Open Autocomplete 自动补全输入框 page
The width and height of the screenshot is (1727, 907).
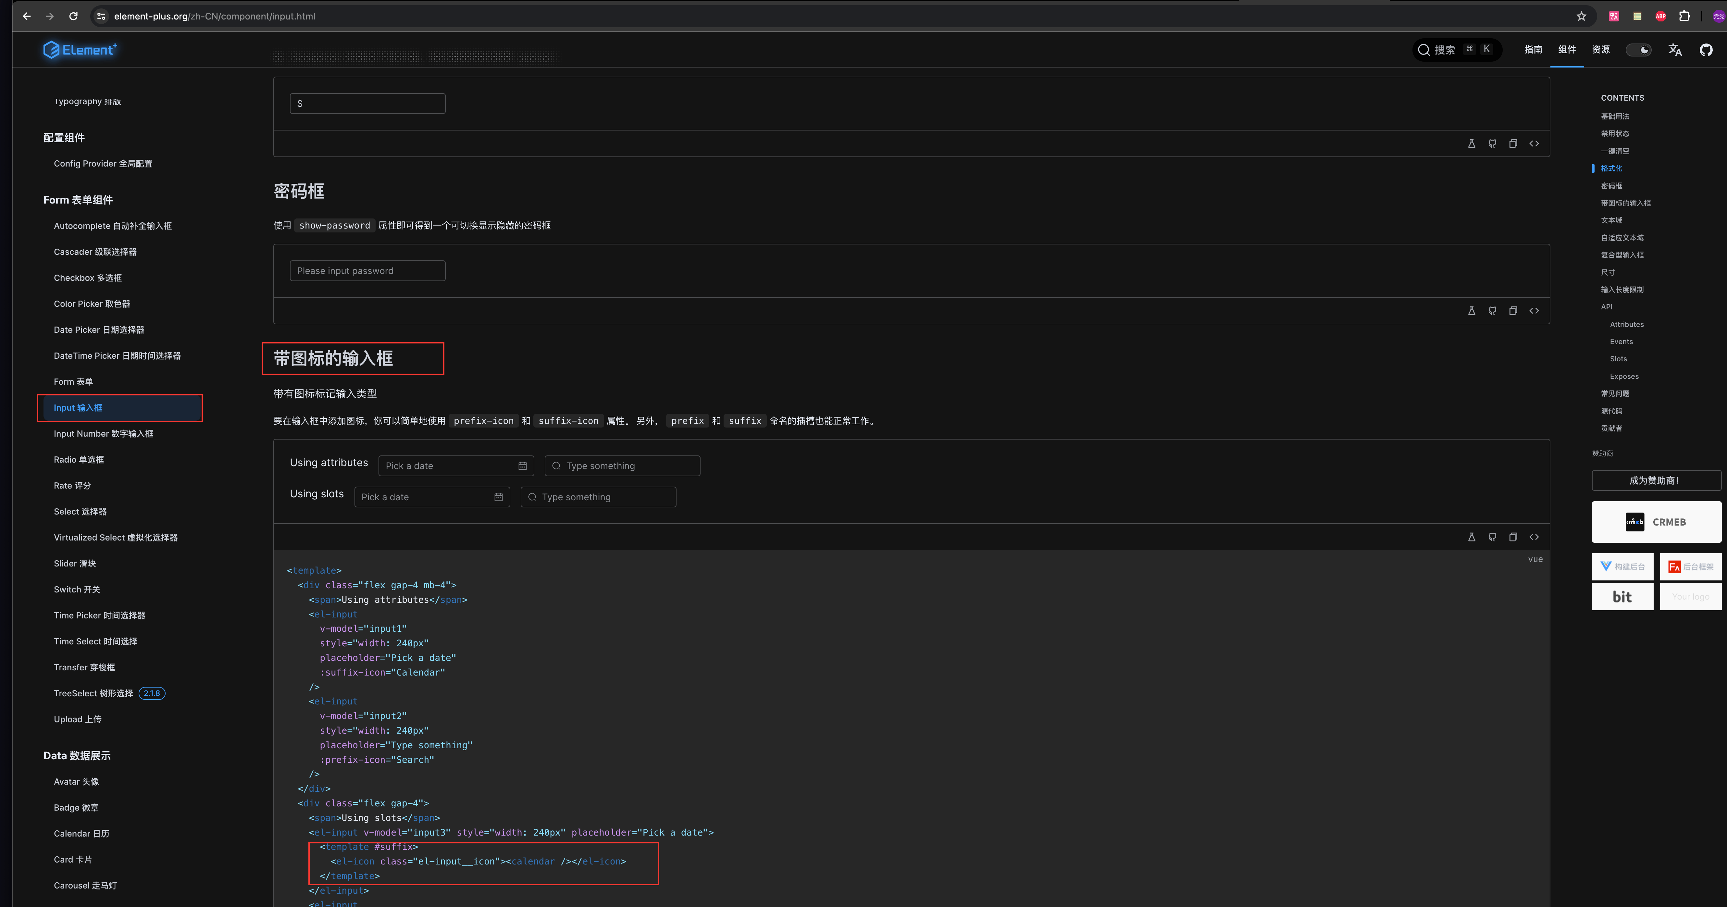tap(113, 226)
